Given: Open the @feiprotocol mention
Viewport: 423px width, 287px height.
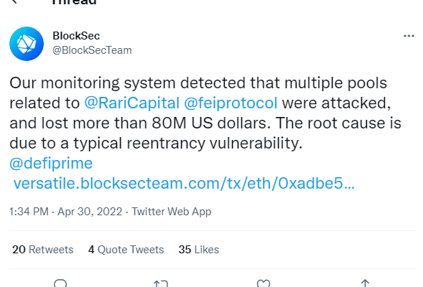Looking at the screenshot, I should point(231,103).
